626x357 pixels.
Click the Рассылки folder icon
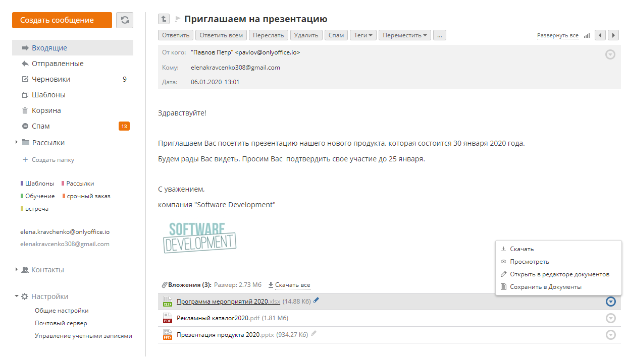(26, 143)
